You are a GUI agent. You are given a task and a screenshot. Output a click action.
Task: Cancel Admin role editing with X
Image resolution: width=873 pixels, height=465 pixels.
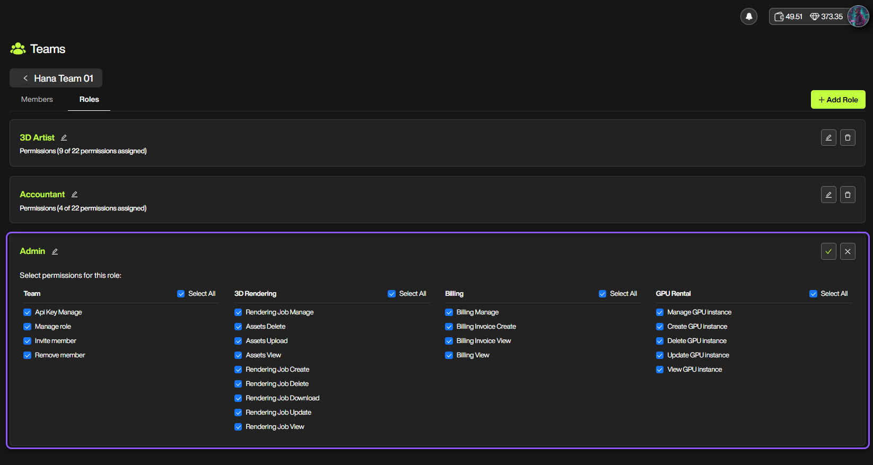(847, 251)
